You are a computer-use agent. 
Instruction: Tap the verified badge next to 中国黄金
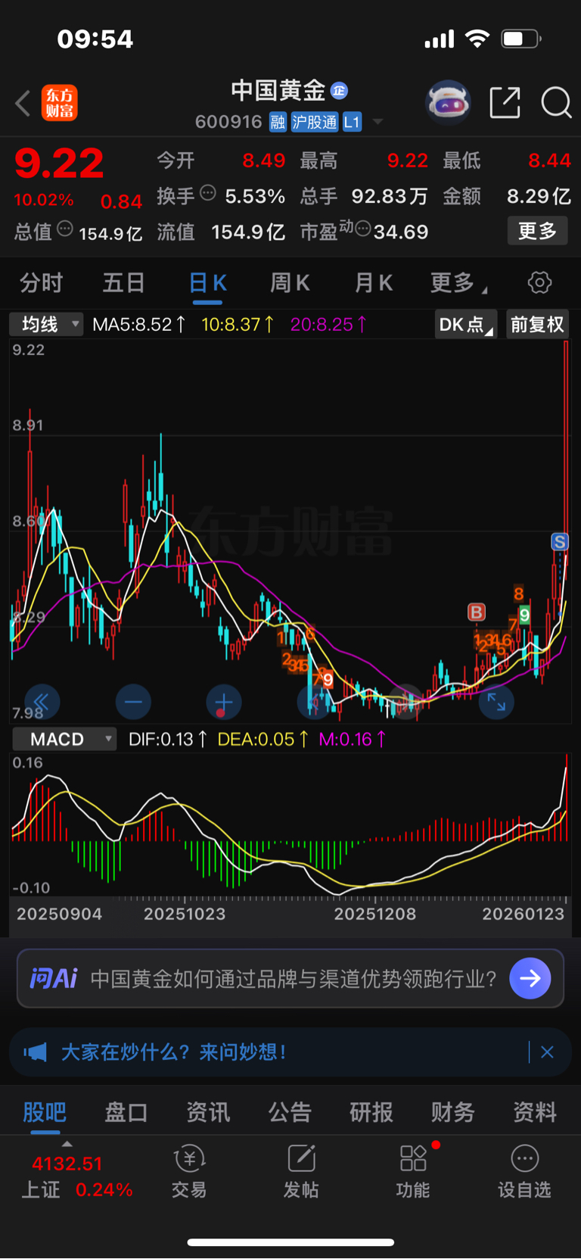click(340, 91)
